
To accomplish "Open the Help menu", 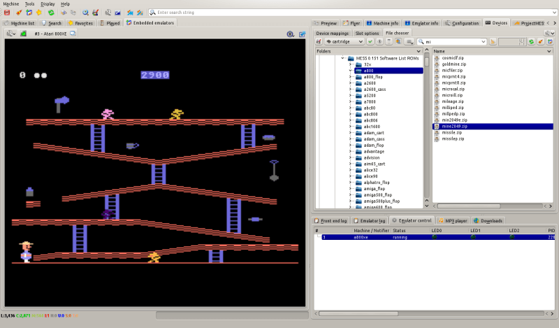I will tap(65, 4).
